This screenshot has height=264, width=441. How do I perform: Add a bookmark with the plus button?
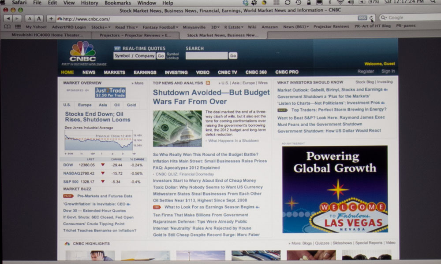point(51,19)
